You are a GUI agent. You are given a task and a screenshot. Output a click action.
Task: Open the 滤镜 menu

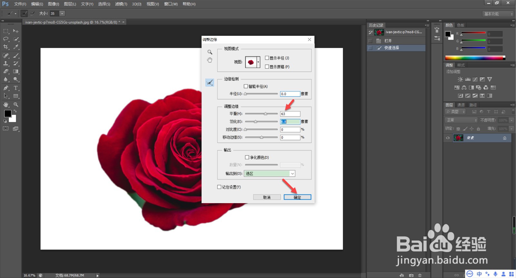point(121,4)
